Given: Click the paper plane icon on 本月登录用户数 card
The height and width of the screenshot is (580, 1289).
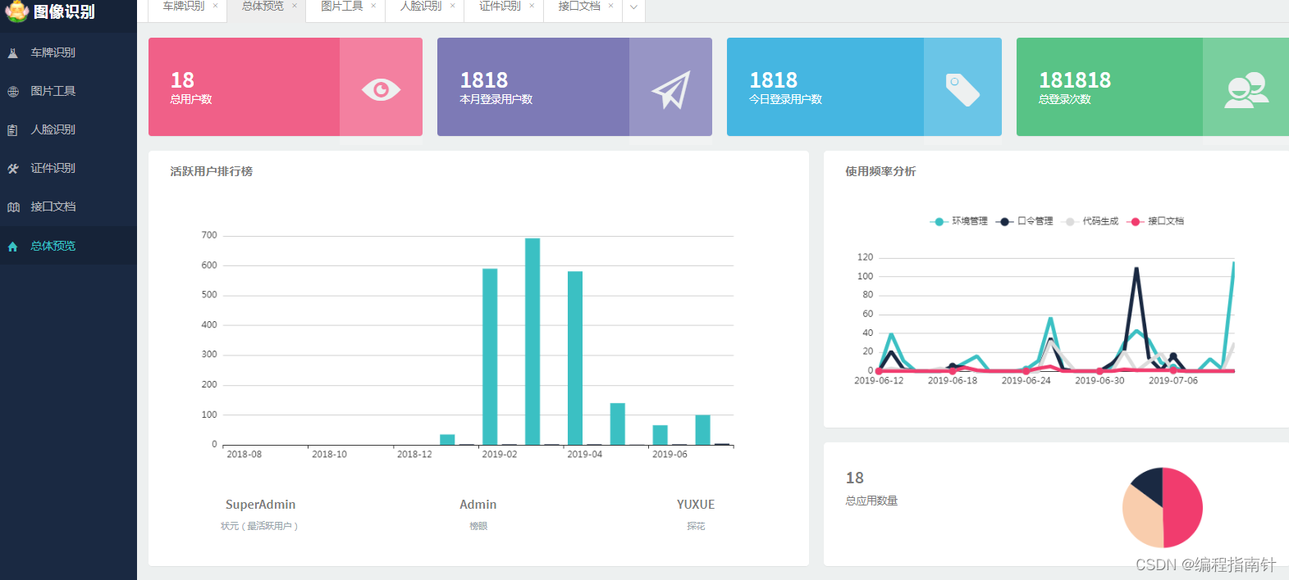Looking at the screenshot, I should point(670,90).
